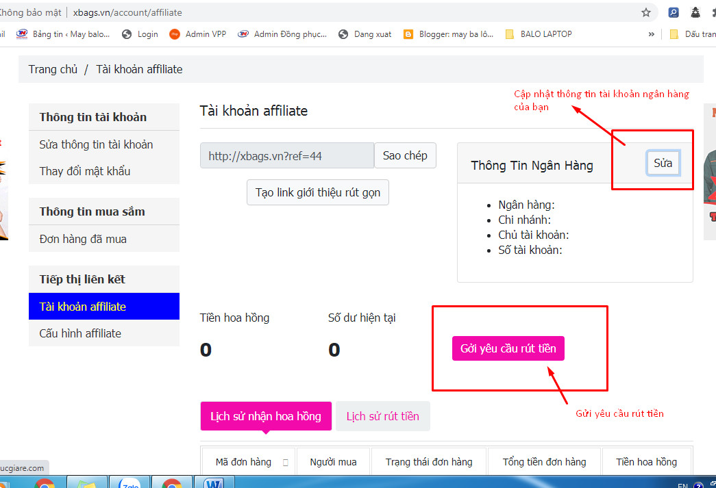This screenshot has height=488, width=716.
Task: Click the Sao chép copy button
Action: (x=405, y=155)
